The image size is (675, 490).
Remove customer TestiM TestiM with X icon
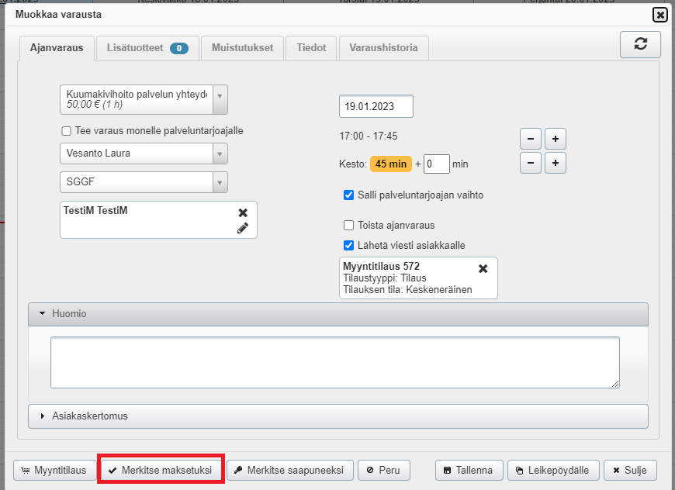[243, 212]
